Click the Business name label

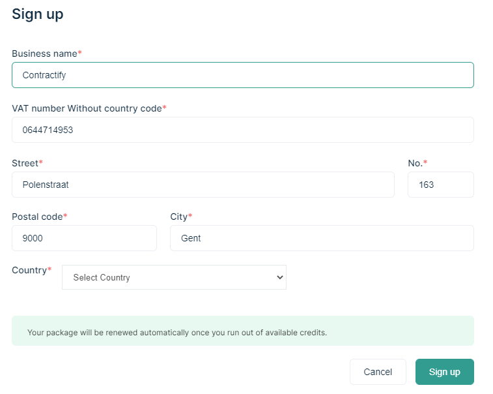click(46, 53)
